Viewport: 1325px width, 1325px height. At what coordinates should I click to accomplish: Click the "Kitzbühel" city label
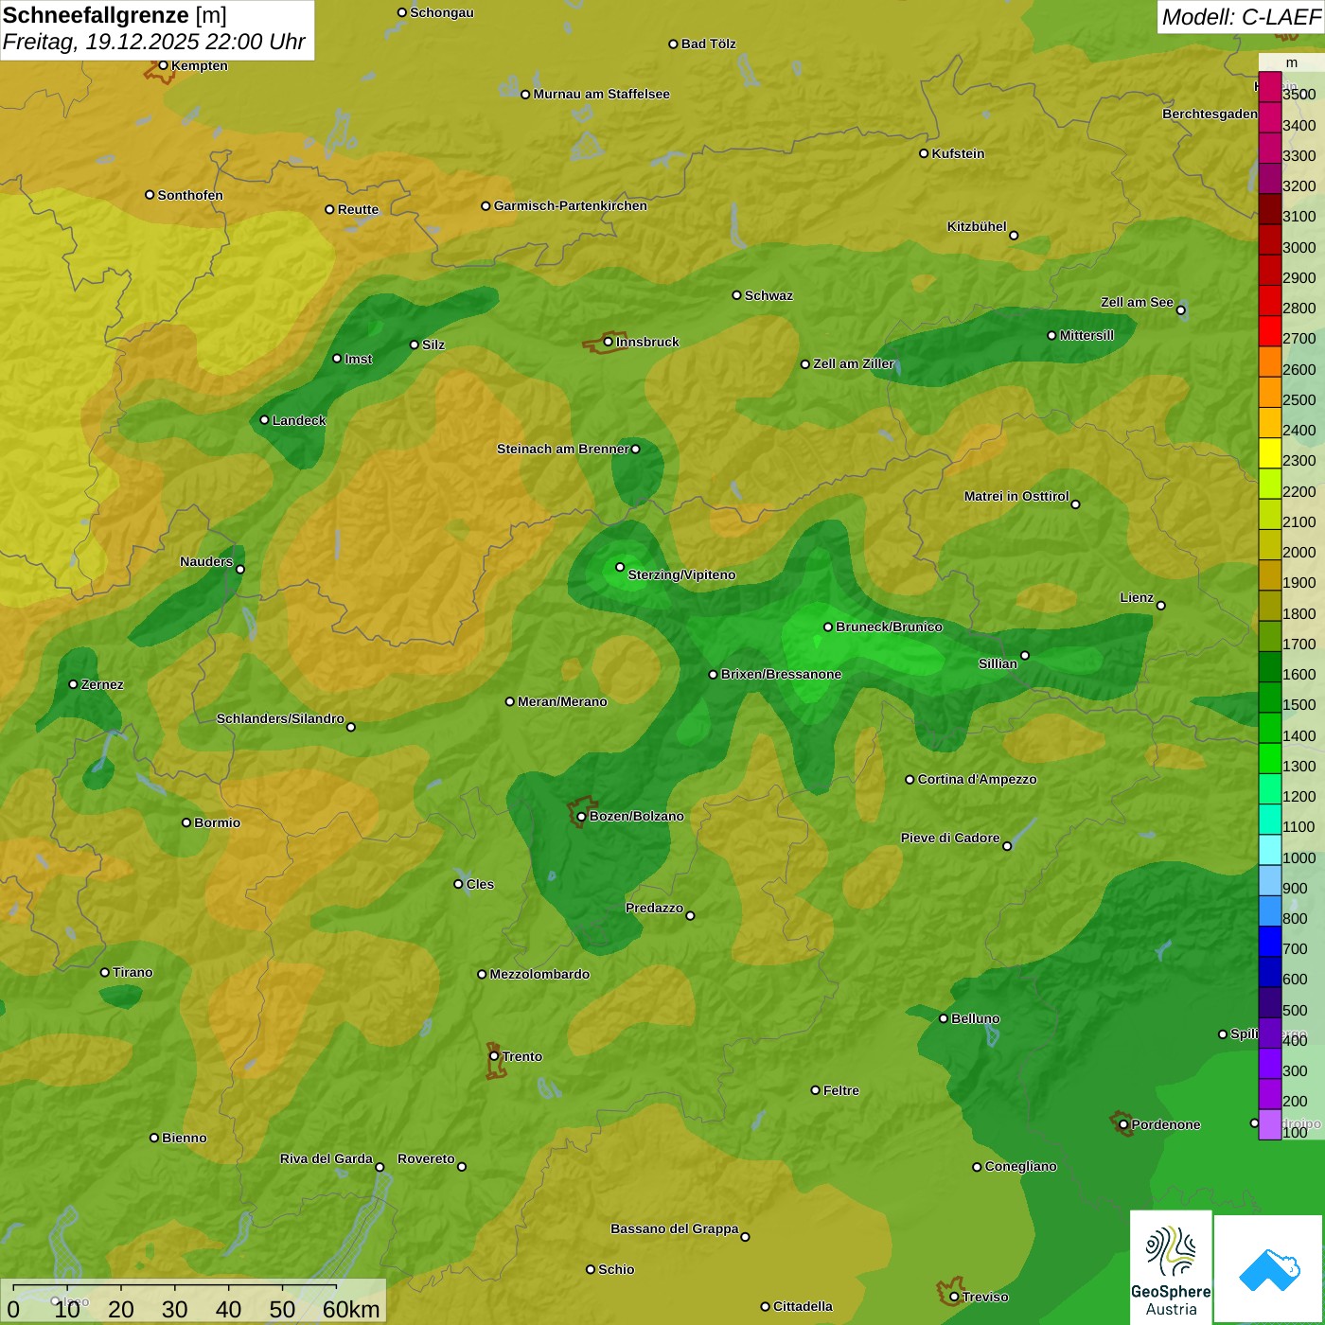[x=977, y=226]
